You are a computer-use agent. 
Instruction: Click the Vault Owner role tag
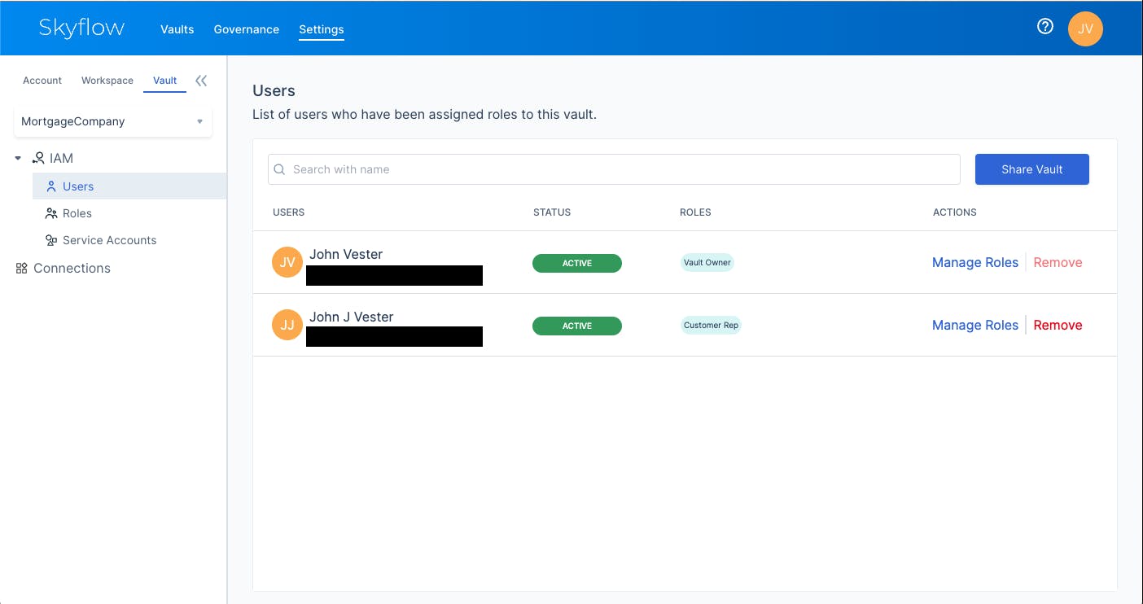707,262
